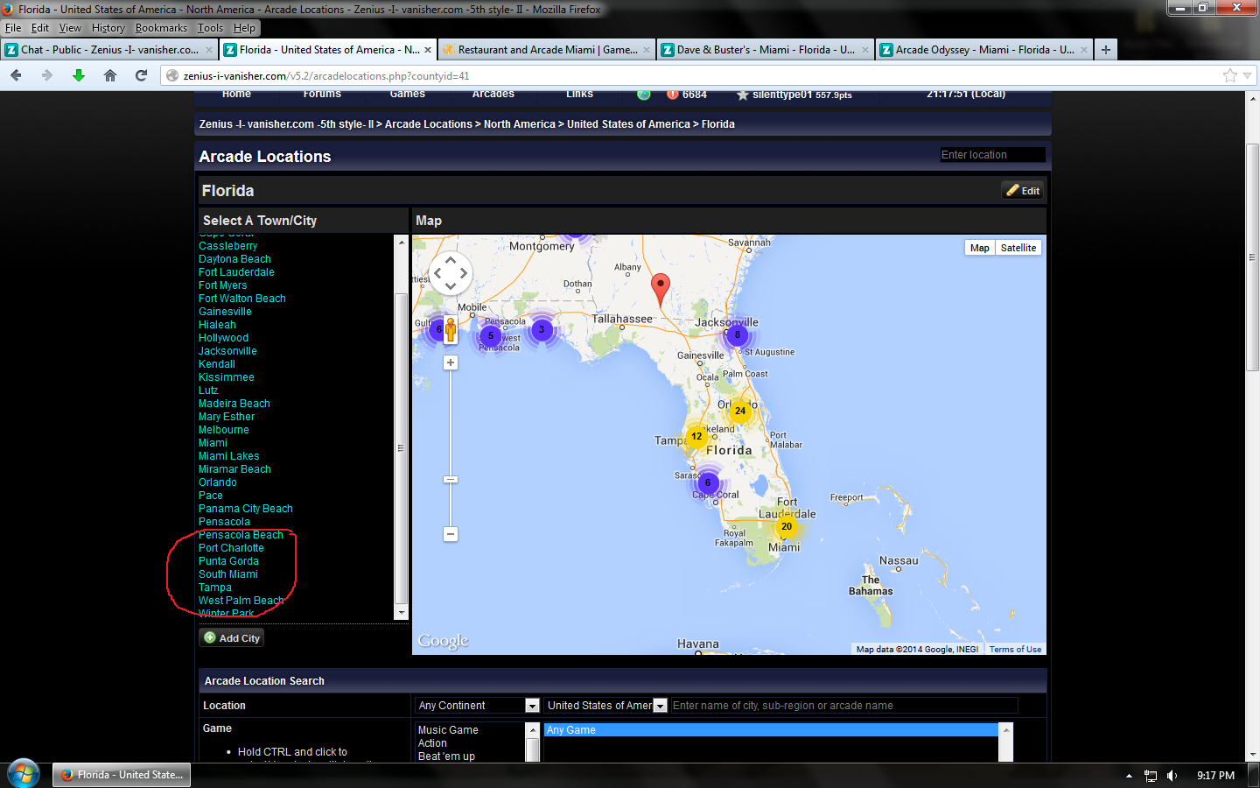1260x788 pixels.
Task: Open a new tab with plus button
Action: pos(1106,50)
